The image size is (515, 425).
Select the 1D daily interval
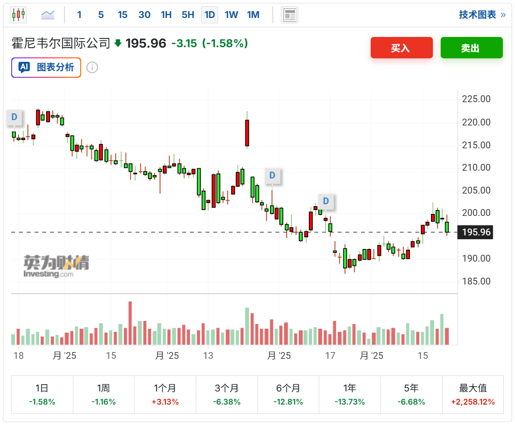coord(209,15)
